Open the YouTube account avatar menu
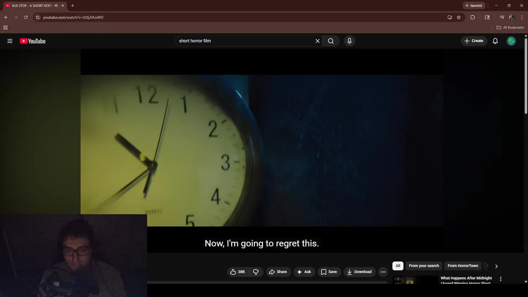Image resolution: width=528 pixels, height=297 pixels. pos(511,41)
